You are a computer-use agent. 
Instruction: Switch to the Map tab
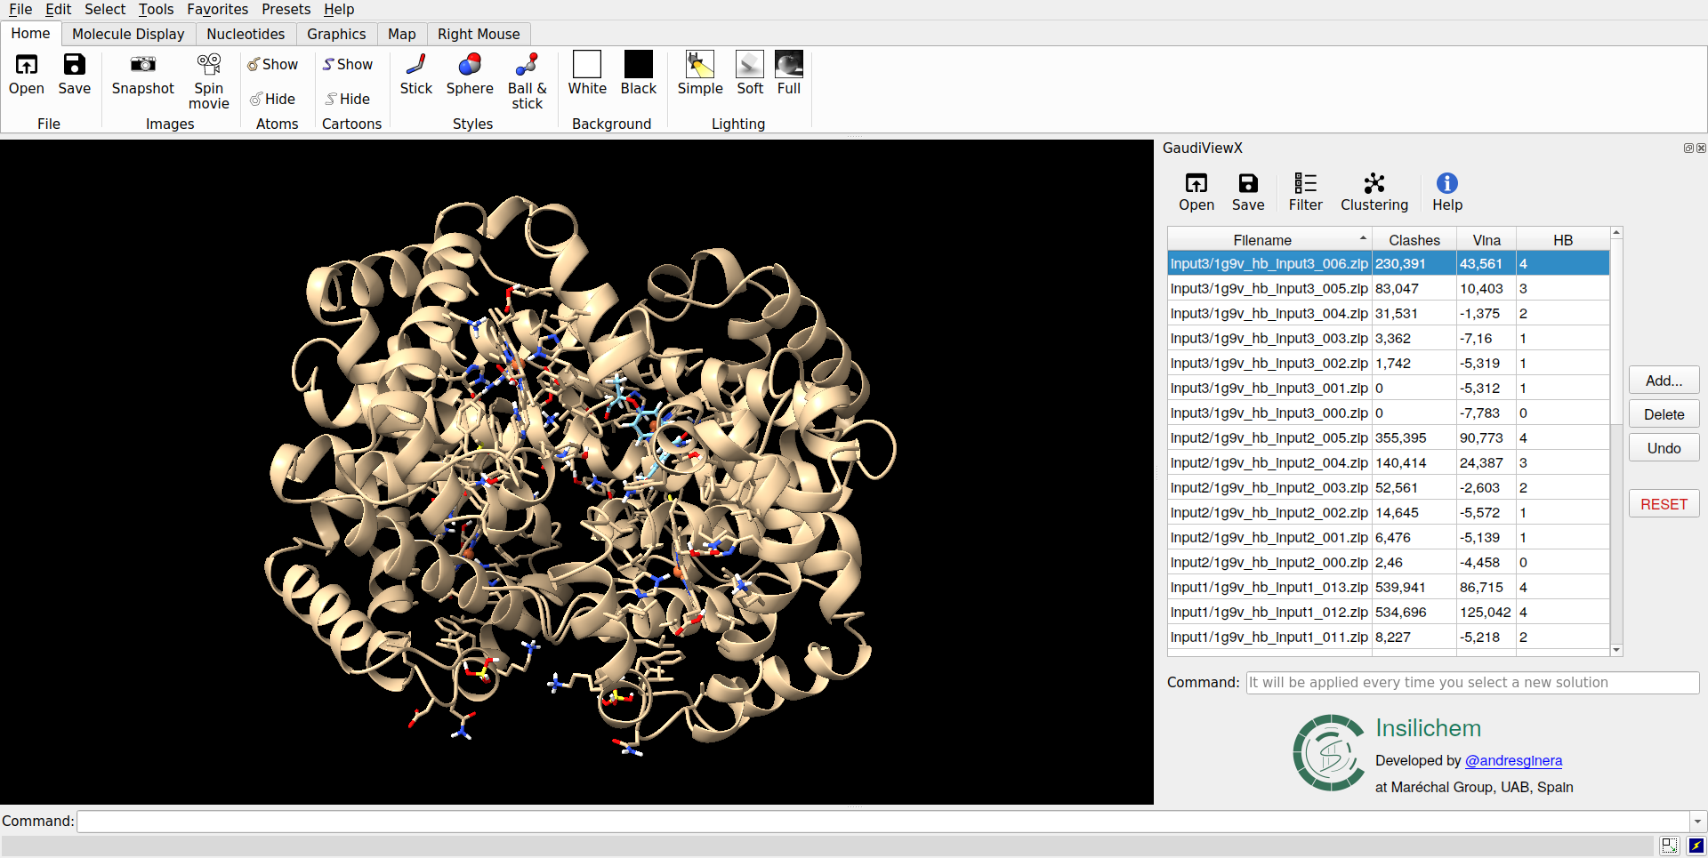(401, 34)
